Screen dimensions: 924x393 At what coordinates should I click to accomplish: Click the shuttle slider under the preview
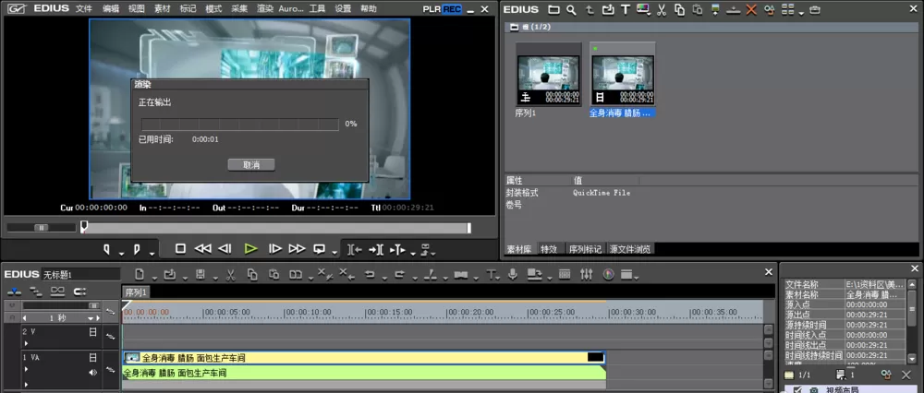point(42,227)
